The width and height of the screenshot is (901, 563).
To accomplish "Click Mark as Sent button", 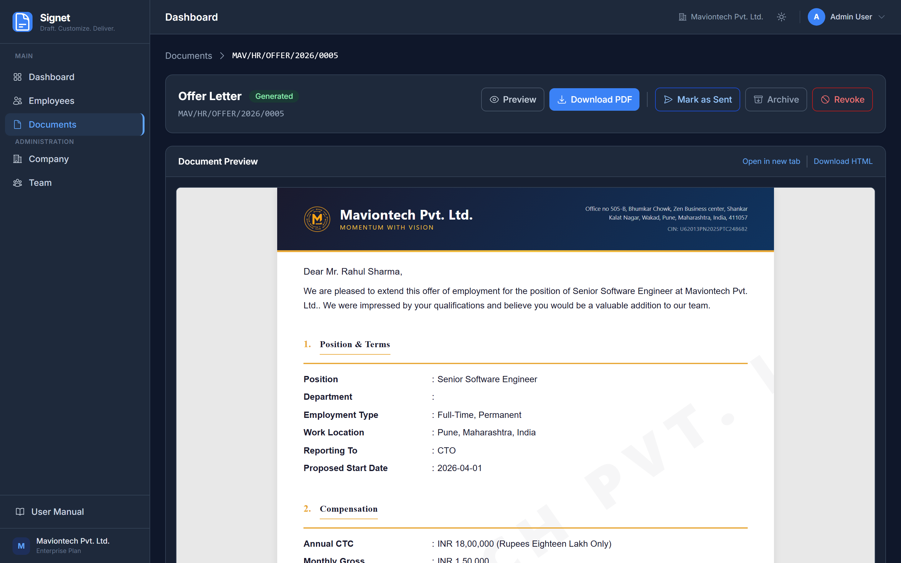I will point(697,99).
